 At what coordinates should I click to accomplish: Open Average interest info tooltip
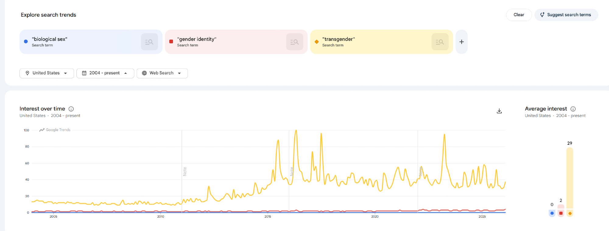click(573, 109)
